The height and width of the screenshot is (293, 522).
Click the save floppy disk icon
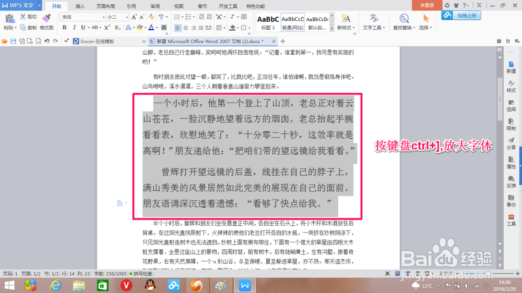pyautogui.click(x=14, y=41)
